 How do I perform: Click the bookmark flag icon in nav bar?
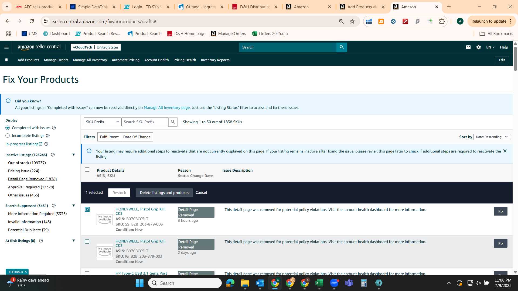point(6,60)
